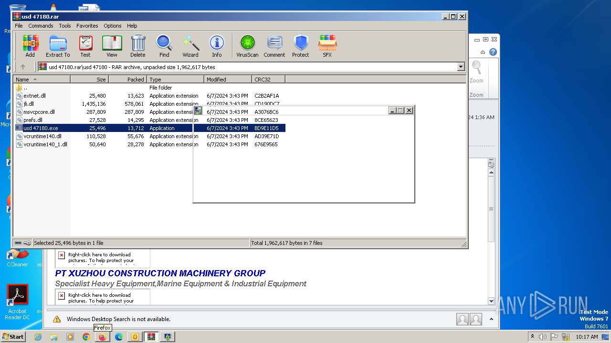611x343 pixels.
Task: Click the Acrobat Reader DC desktop icon
Action: click(18, 302)
